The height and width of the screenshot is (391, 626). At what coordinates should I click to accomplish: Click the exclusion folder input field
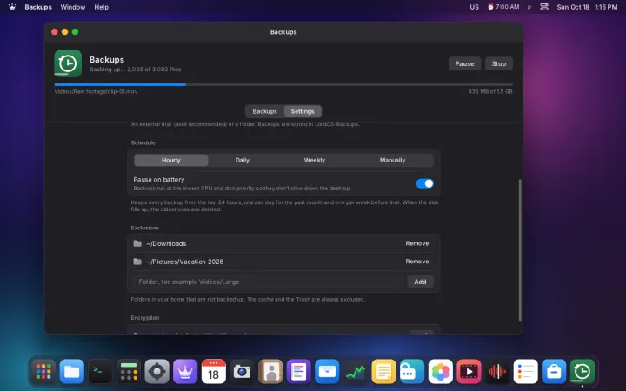[269, 282]
